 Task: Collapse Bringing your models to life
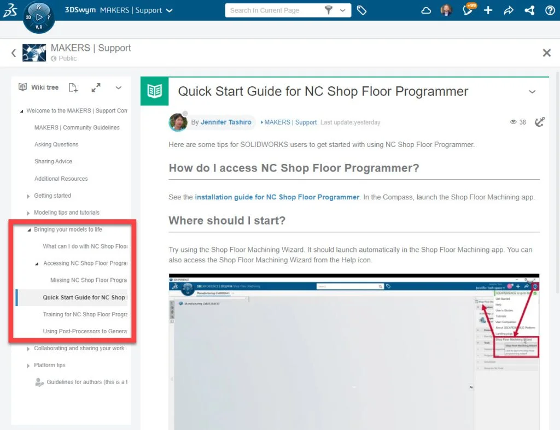[x=29, y=230]
